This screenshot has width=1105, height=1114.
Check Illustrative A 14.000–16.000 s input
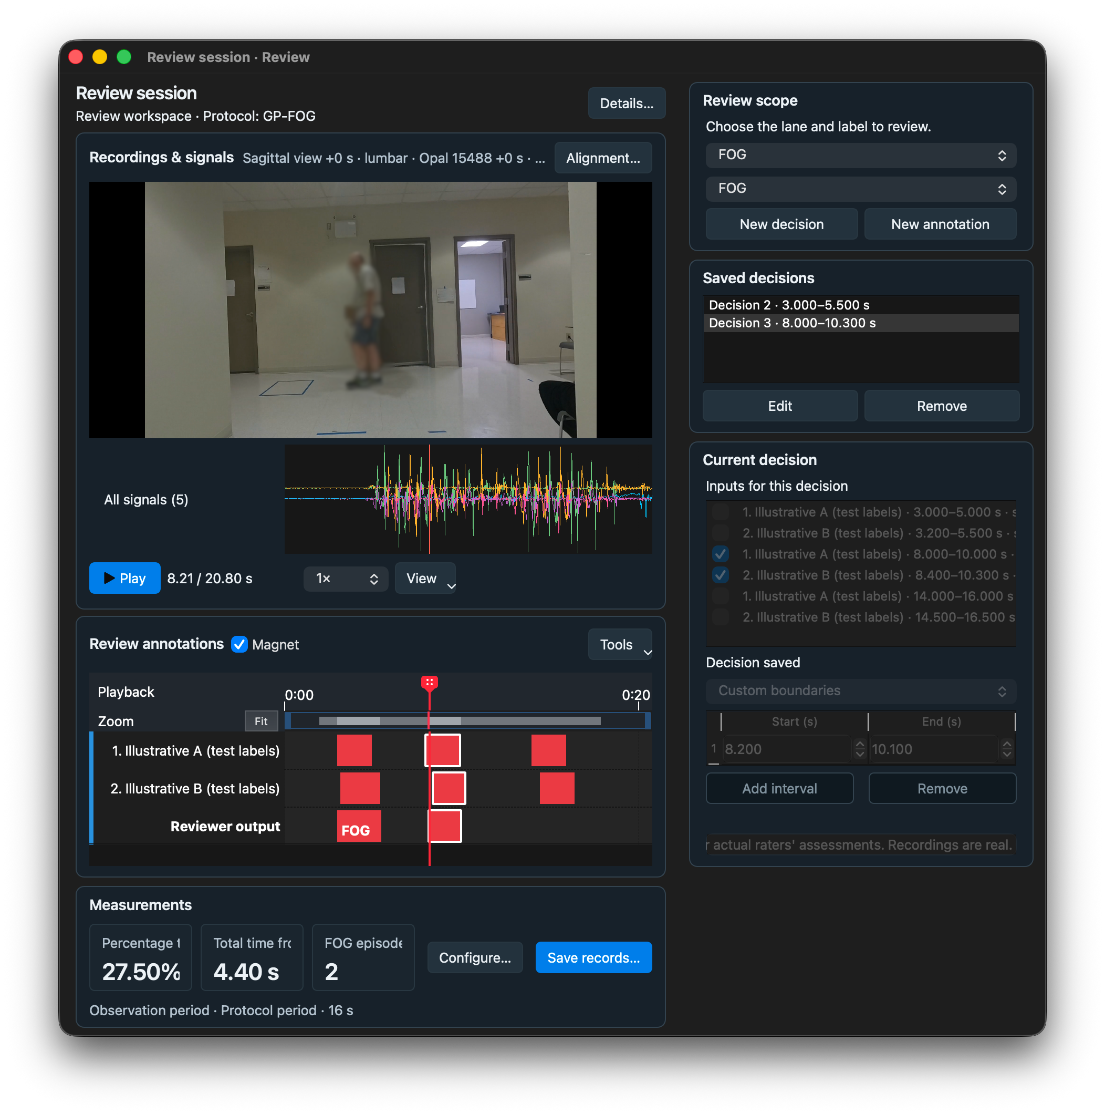[x=720, y=596]
